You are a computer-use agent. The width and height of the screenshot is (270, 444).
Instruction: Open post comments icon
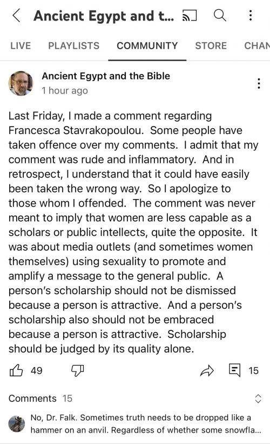pos(234,370)
